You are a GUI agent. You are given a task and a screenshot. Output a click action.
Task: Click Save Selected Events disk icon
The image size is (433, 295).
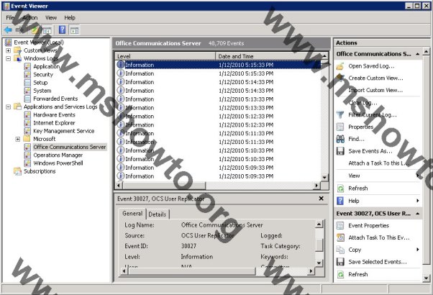click(340, 262)
